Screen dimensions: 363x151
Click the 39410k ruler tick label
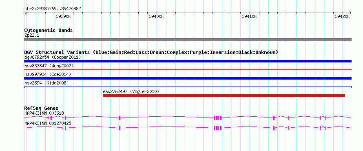(x=250, y=16)
